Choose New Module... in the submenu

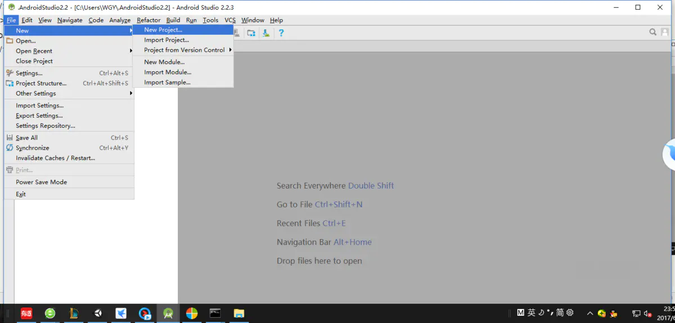click(x=183, y=62)
